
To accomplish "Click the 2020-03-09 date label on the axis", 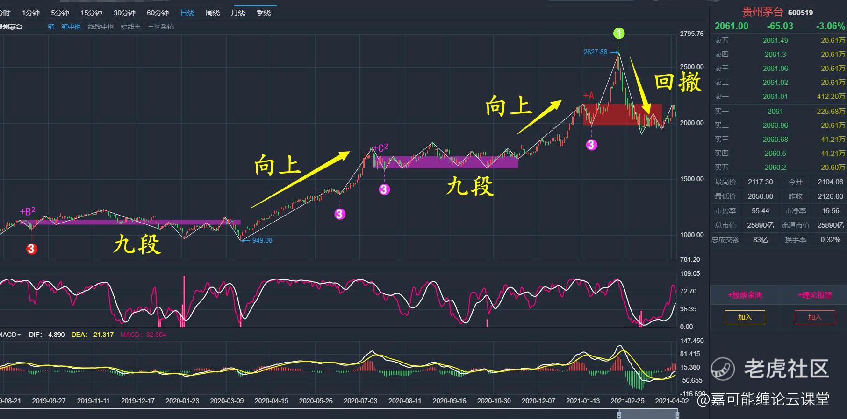I will tap(227, 401).
